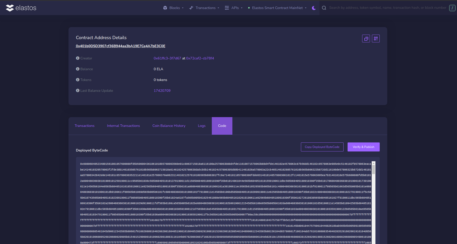Expand the Blocks dropdown menu

click(173, 8)
